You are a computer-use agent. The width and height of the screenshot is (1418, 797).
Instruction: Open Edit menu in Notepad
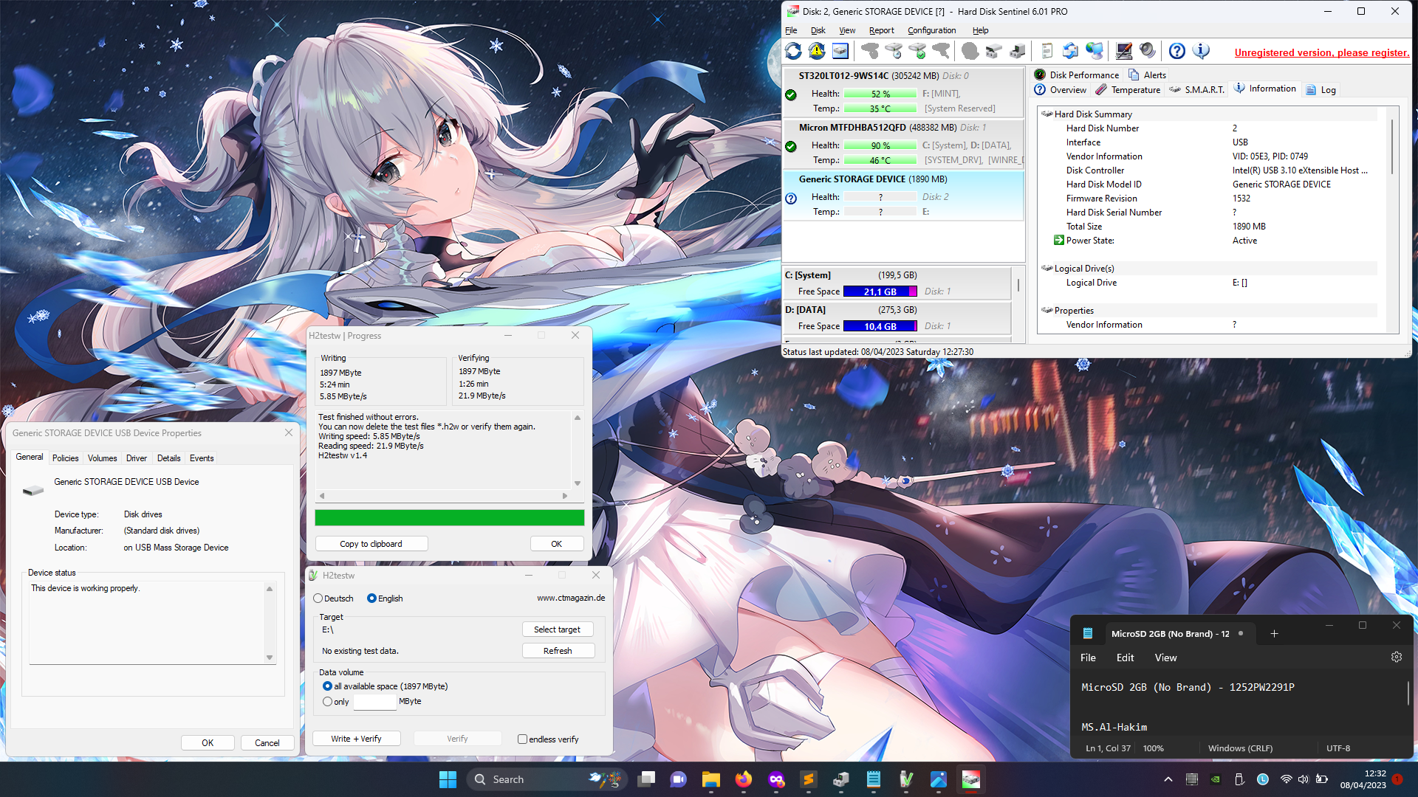[1125, 658]
